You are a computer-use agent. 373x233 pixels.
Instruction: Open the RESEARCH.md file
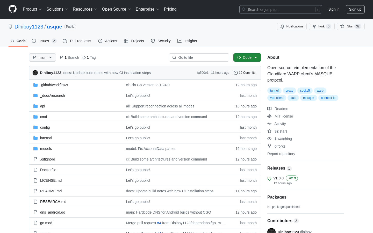click(53, 202)
